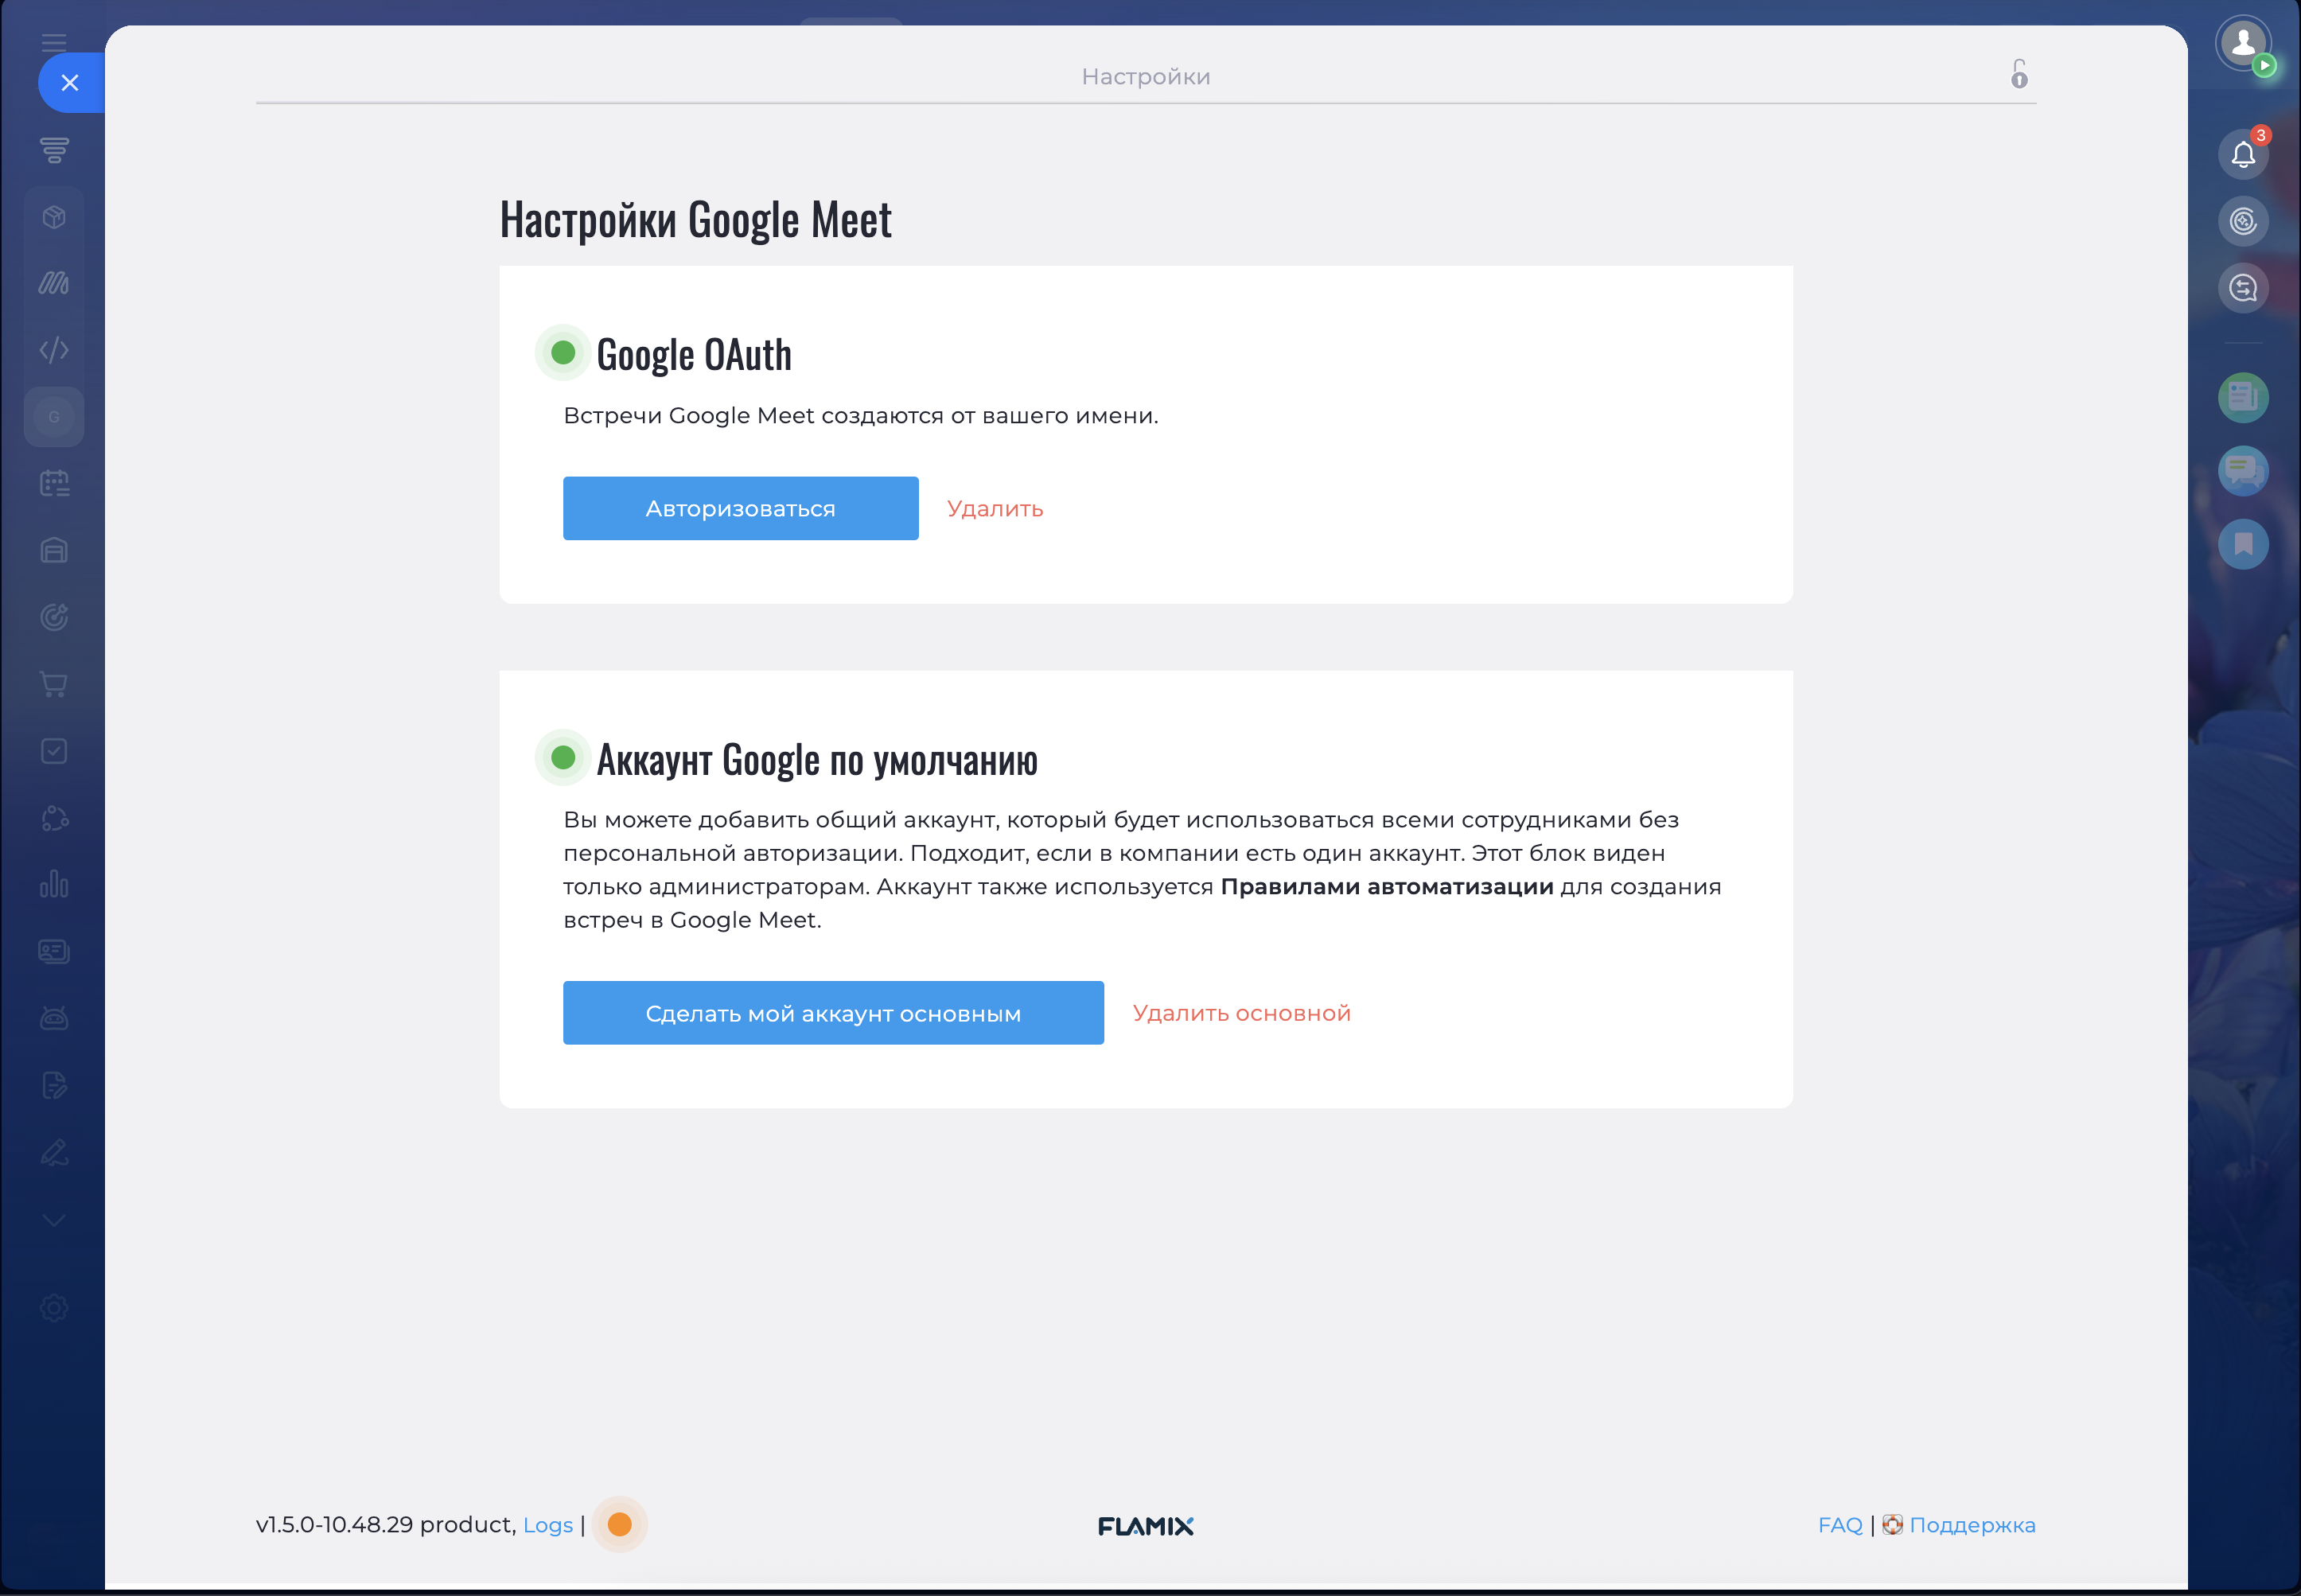
Task: Click Удалить основной link
Action: [x=1241, y=1013]
